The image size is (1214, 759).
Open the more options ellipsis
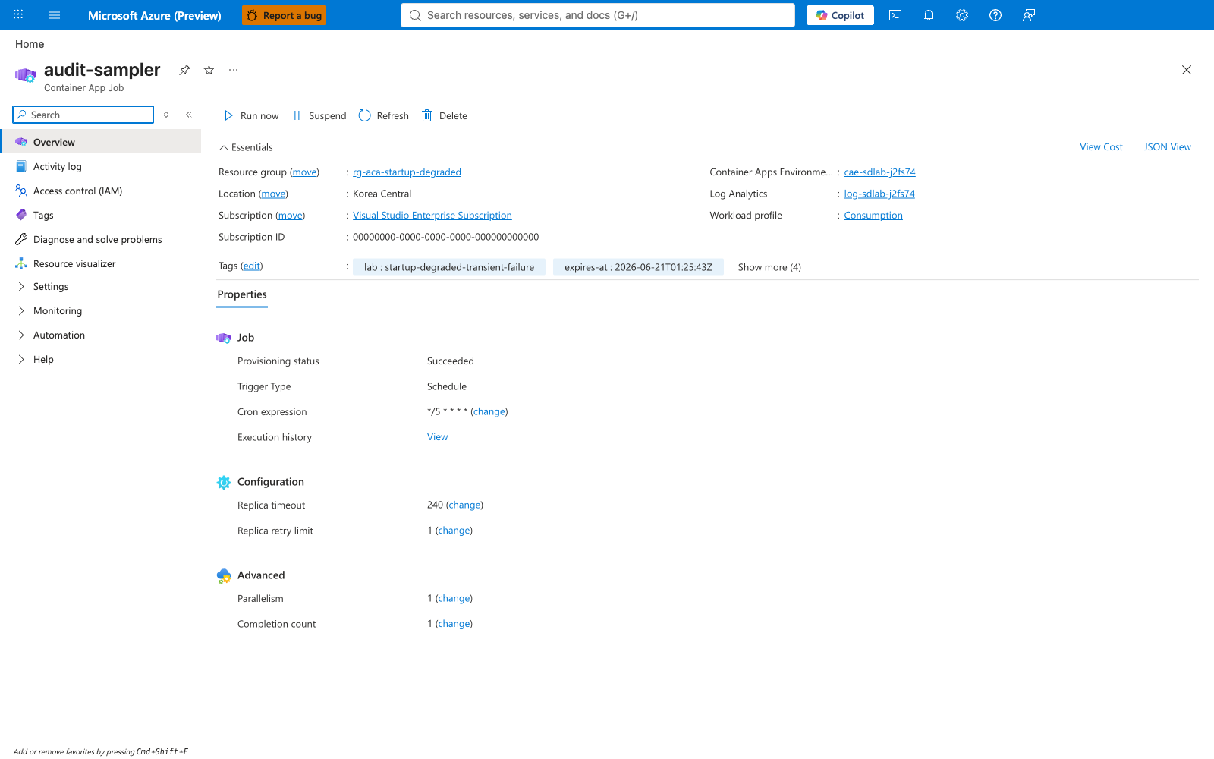click(233, 70)
